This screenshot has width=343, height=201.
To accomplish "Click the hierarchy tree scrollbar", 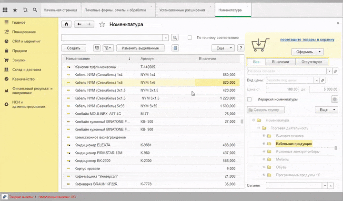I will (x=335, y=148).
